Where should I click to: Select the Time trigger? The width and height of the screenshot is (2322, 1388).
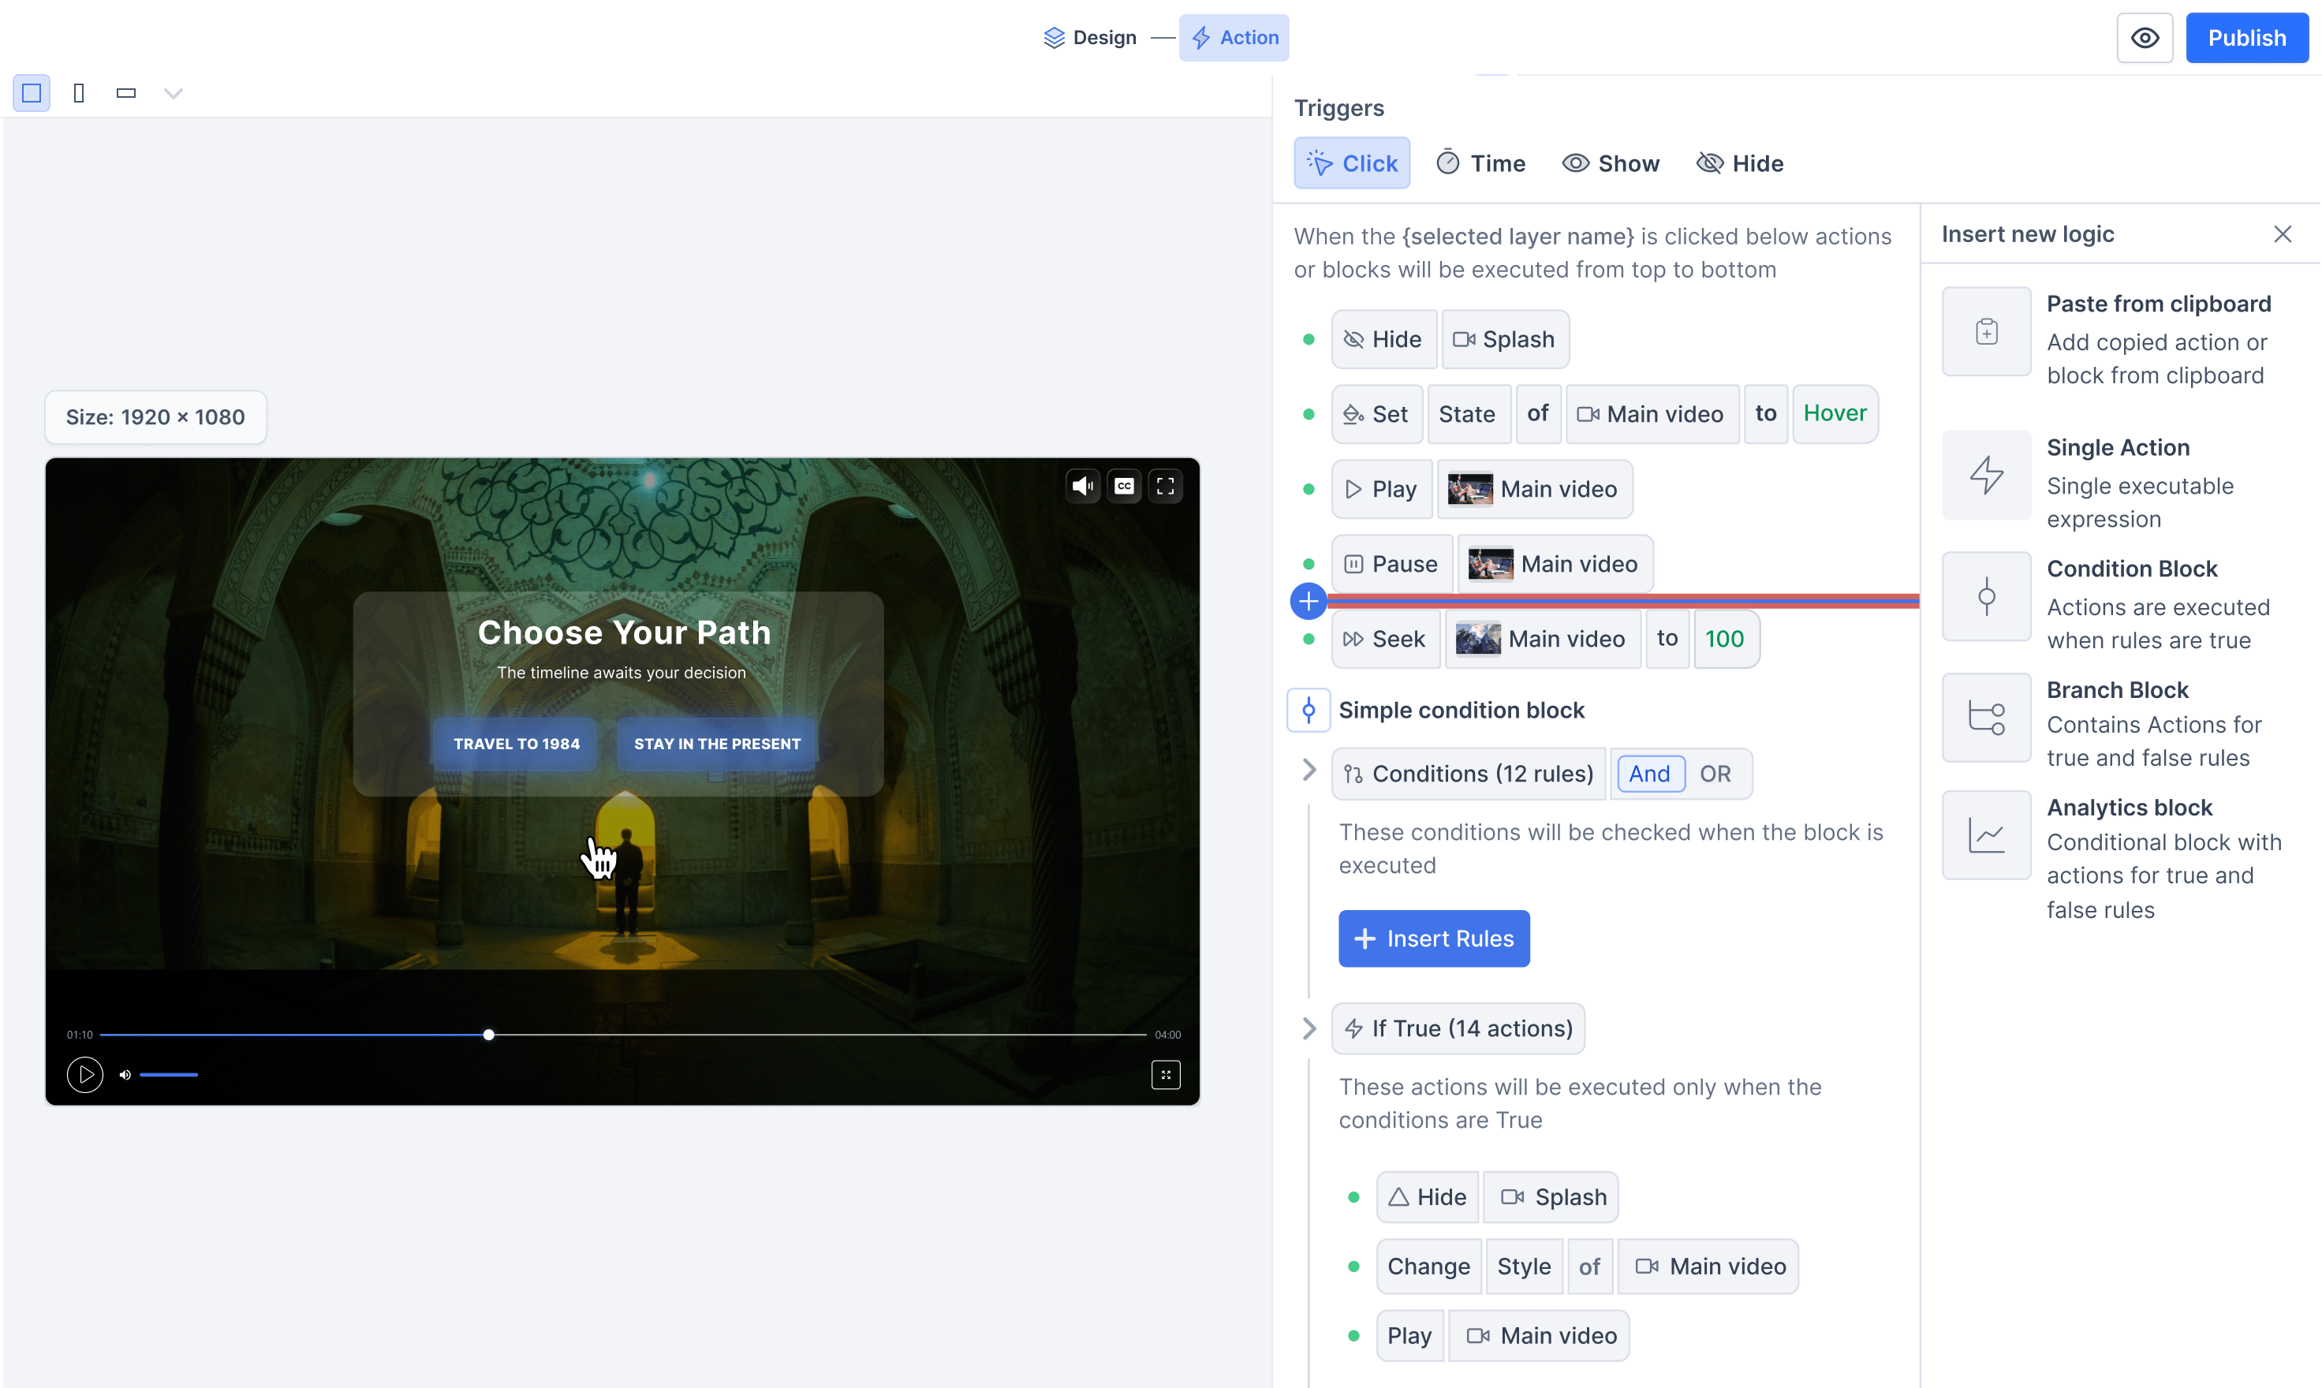[1480, 162]
